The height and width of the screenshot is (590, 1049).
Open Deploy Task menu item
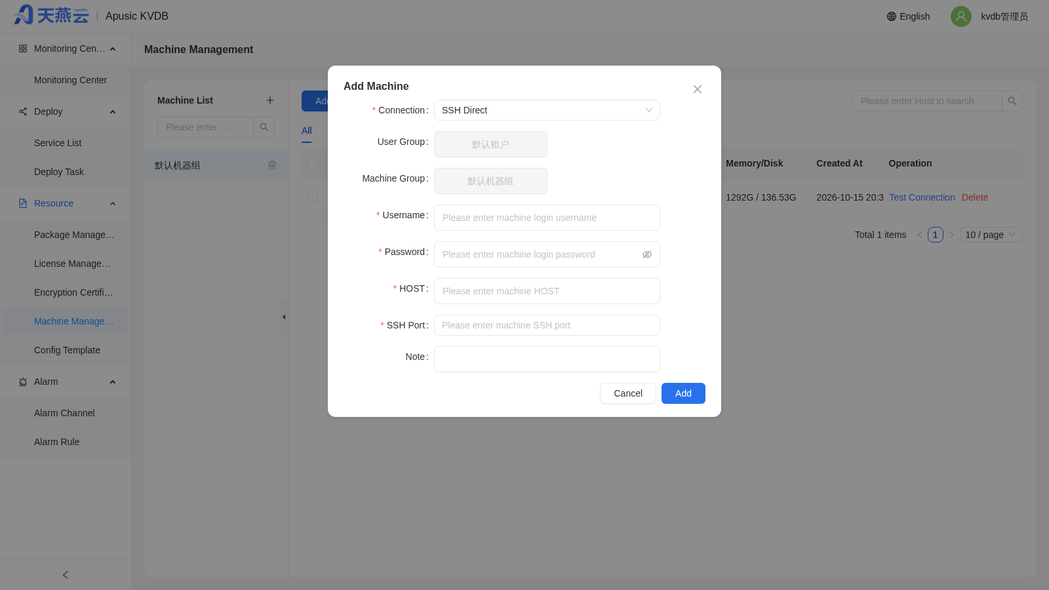coord(66,172)
